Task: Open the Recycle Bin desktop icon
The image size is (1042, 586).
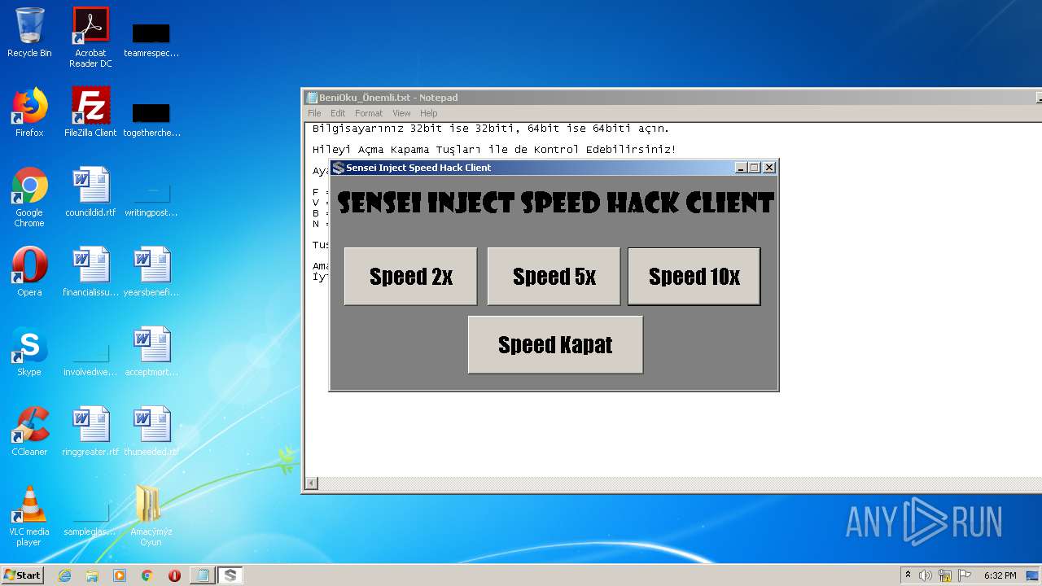Action: point(29,33)
